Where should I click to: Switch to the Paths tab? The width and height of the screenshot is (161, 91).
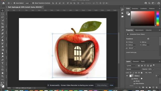click(143, 61)
